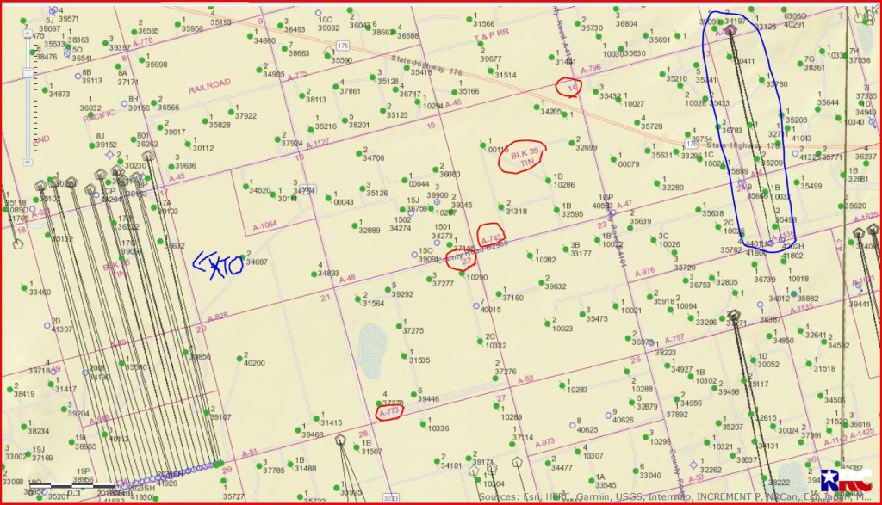
Task: Click the circled A-743 abstract label
Action: click(x=491, y=236)
